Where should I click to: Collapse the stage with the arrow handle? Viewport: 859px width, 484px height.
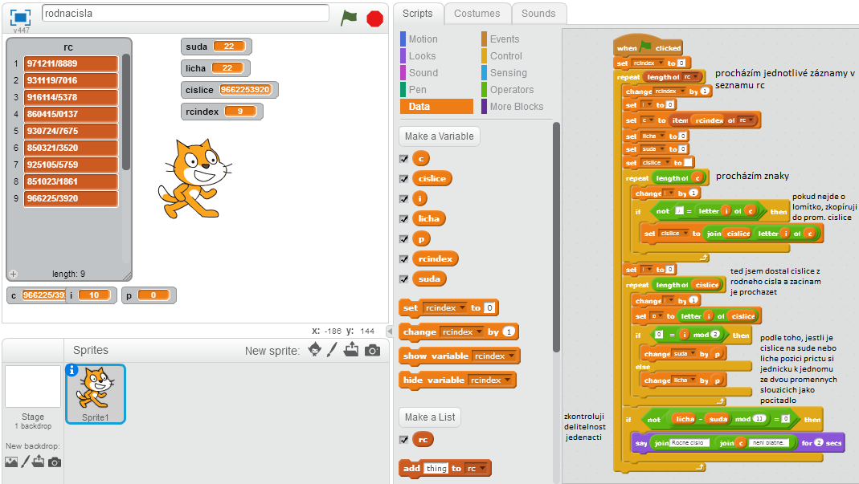pos(390,331)
